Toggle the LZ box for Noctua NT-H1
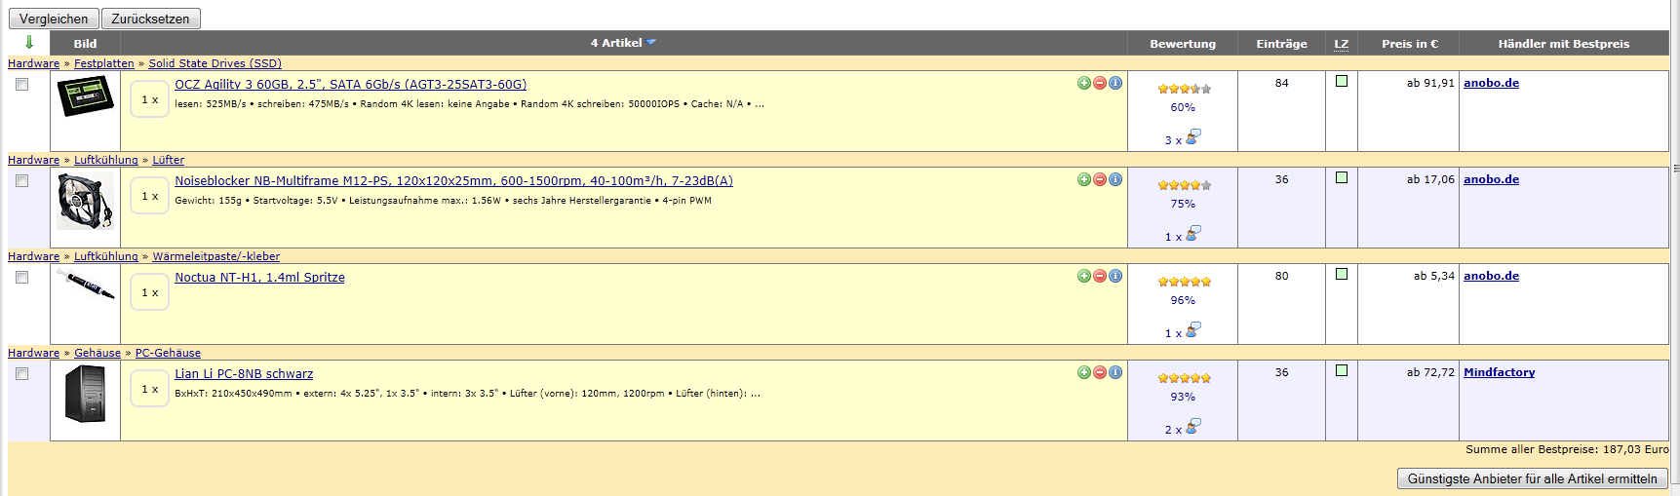Viewport: 1680px width, 496px height. pyautogui.click(x=1342, y=274)
